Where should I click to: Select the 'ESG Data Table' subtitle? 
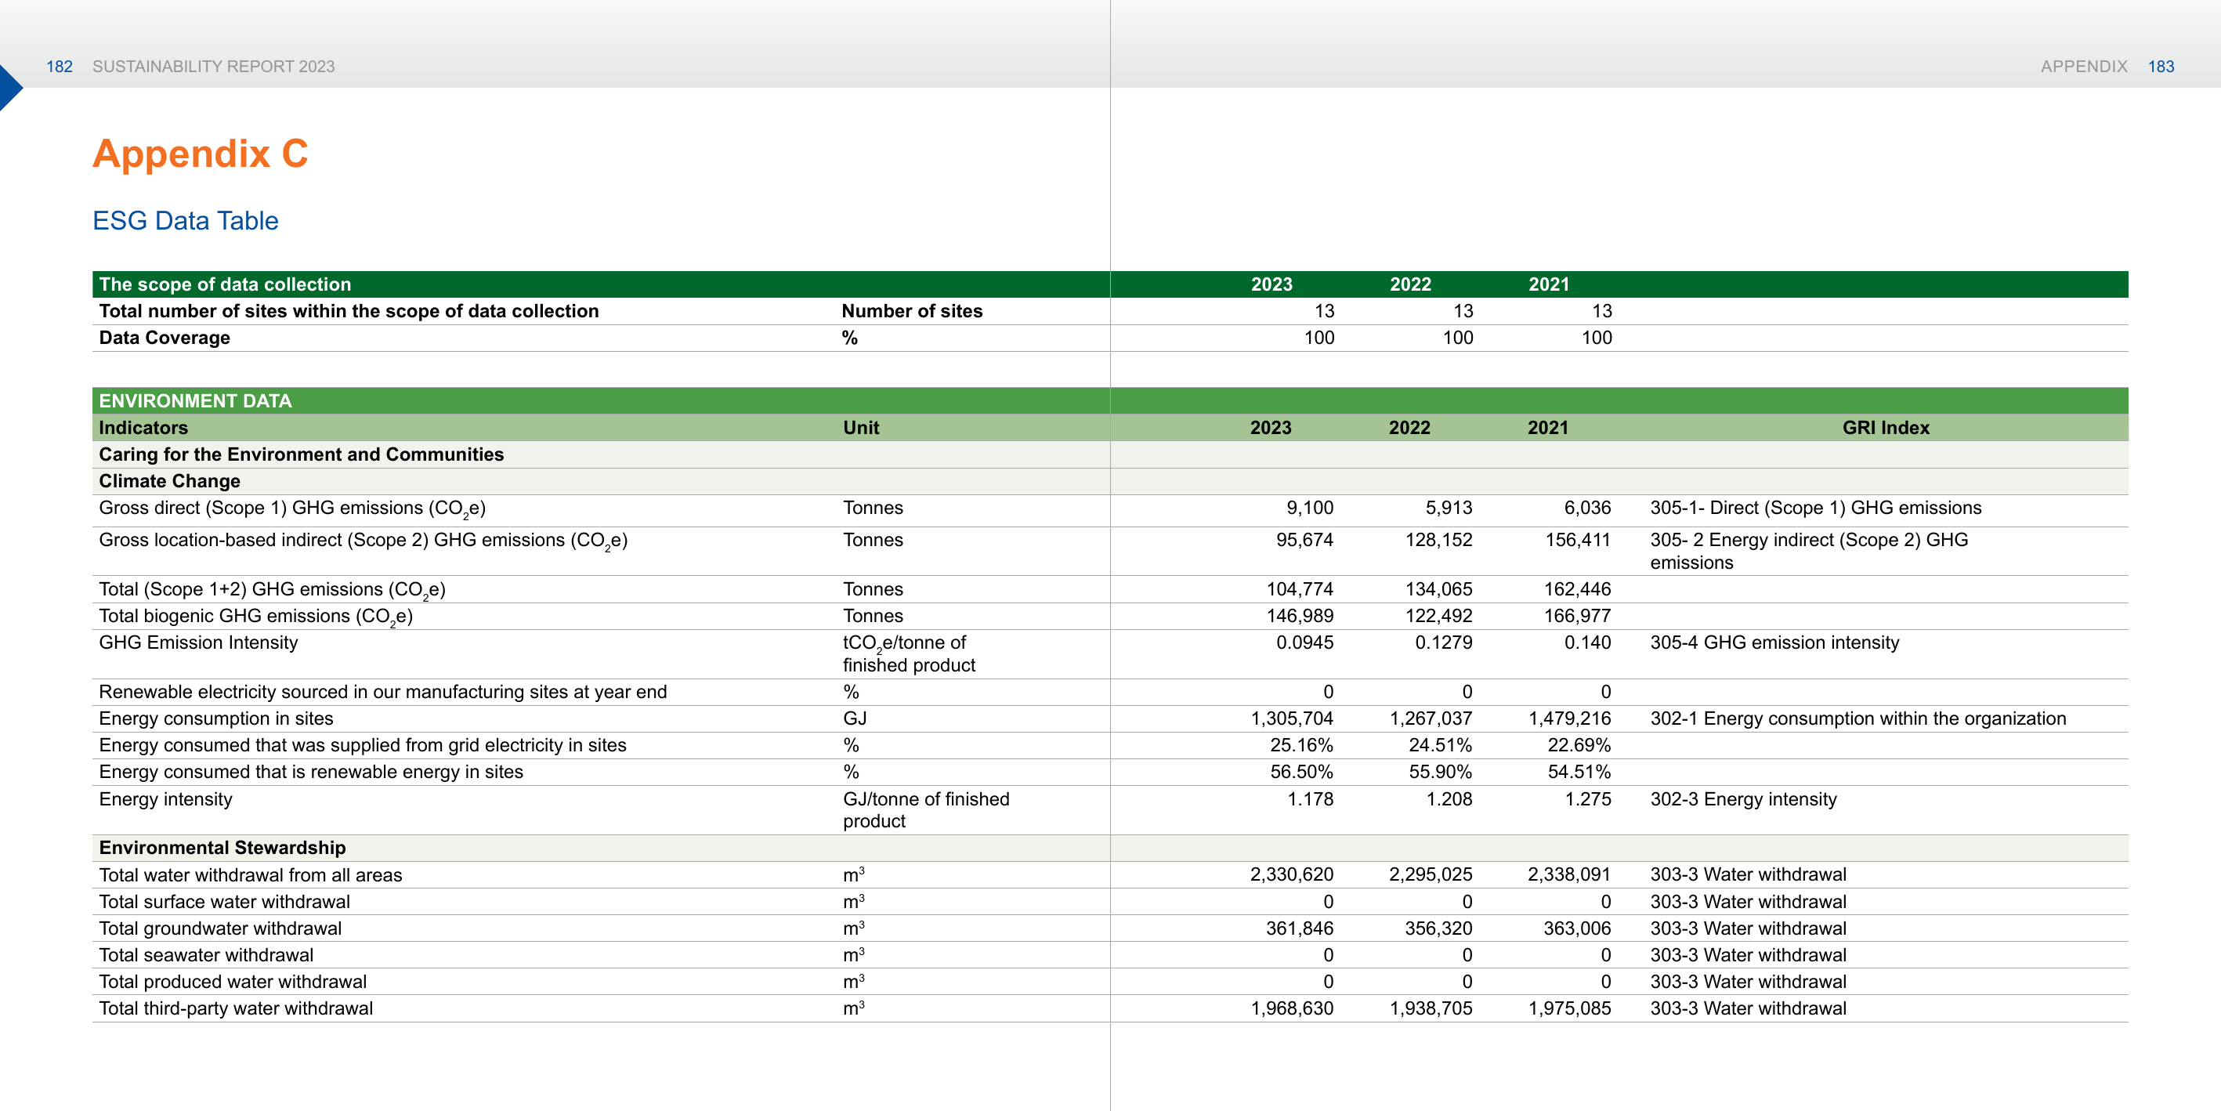186,221
